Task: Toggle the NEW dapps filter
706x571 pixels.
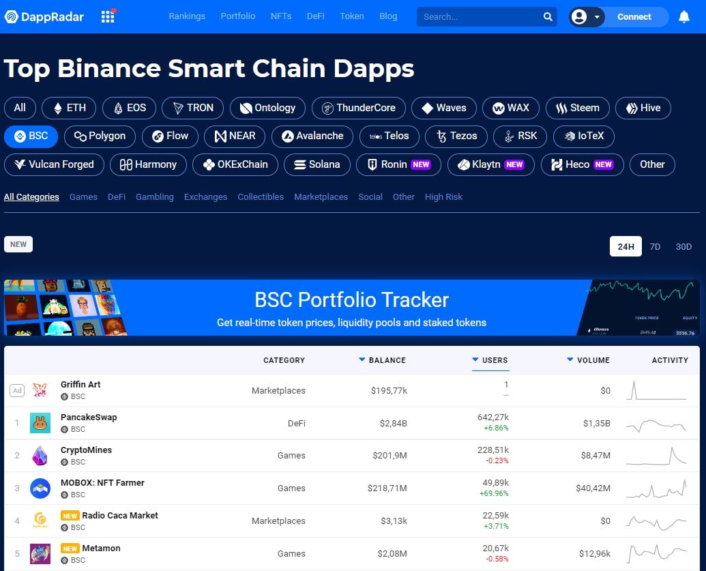Action: click(18, 244)
